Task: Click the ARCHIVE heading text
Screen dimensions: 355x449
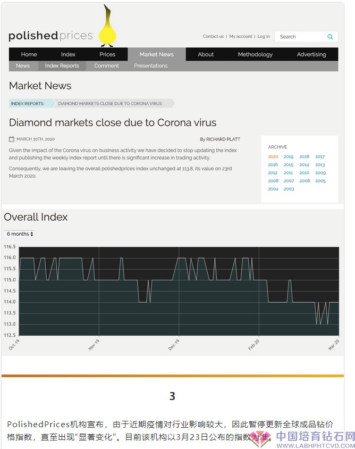Action: (x=277, y=147)
